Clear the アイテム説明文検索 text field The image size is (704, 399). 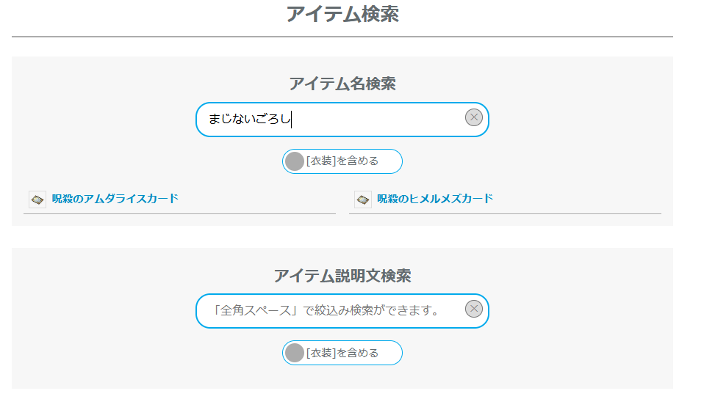click(x=474, y=309)
